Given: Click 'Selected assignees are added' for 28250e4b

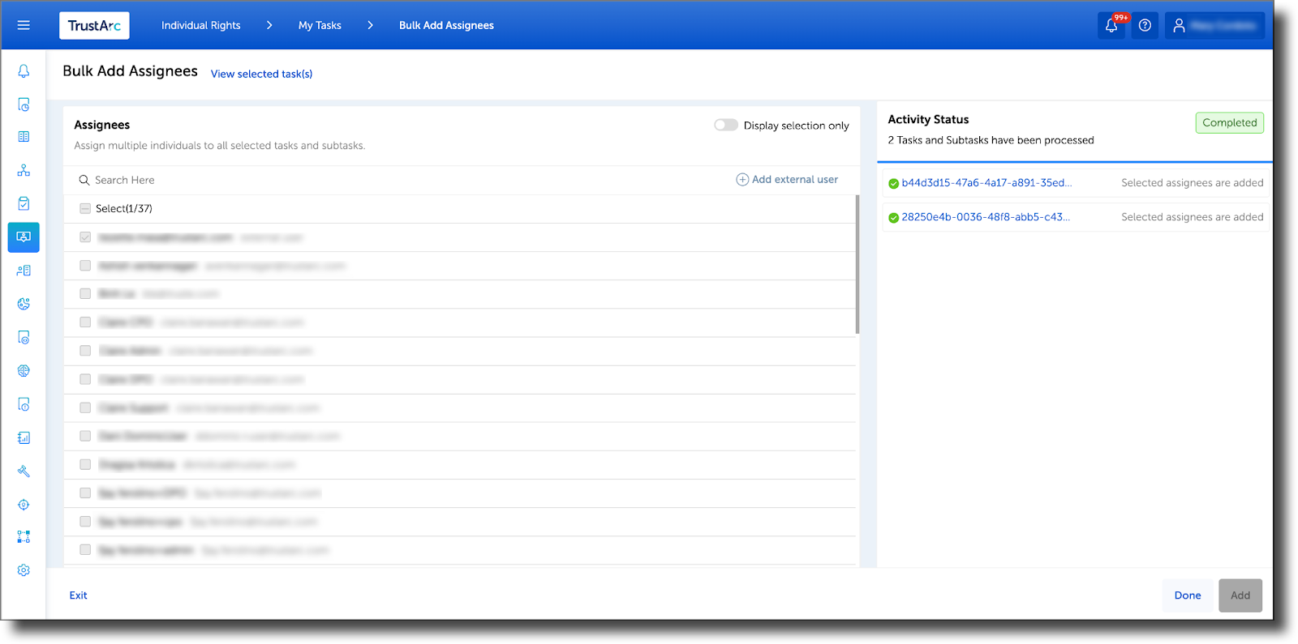Looking at the screenshot, I should pyautogui.click(x=1193, y=216).
